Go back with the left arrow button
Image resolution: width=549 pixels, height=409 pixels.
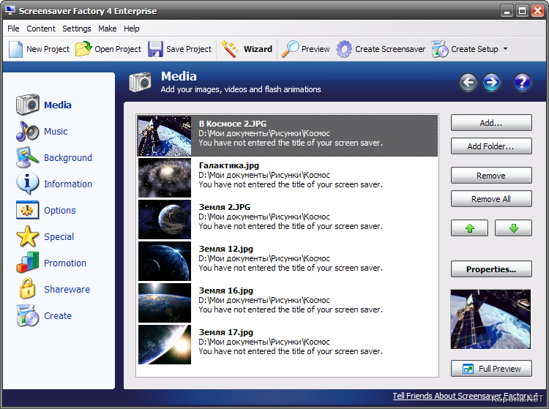coord(468,83)
